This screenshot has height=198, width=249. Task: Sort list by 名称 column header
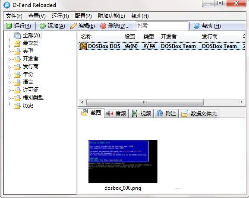(x=101, y=37)
